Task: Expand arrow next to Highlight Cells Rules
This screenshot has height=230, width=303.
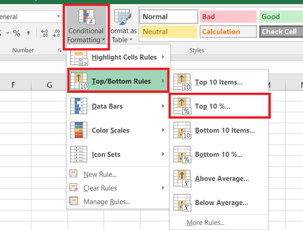Action: point(163,57)
